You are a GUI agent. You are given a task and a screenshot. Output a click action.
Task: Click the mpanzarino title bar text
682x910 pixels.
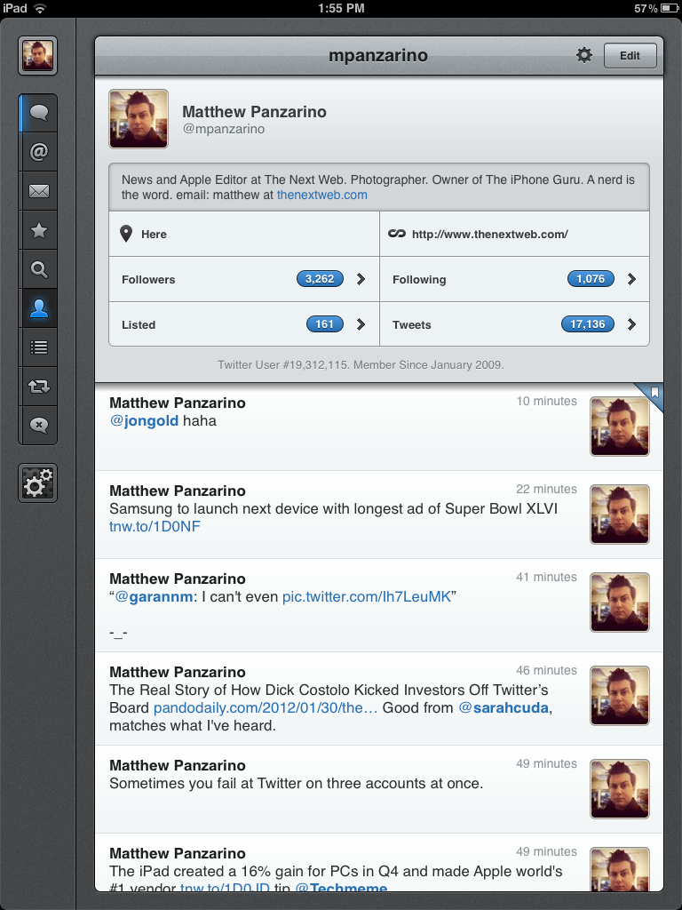[x=378, y=55]
